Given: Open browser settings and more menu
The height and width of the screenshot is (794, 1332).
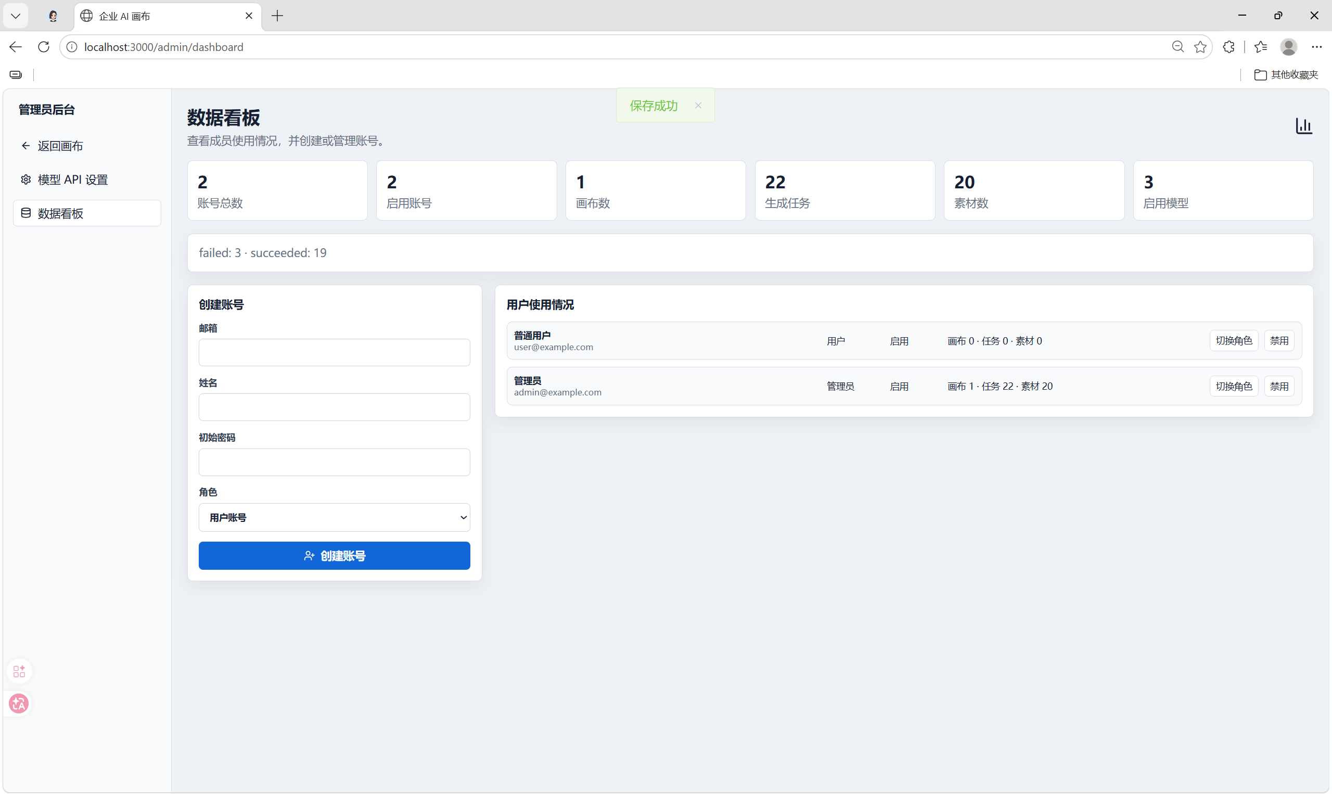Looking at the screenshot, I should click(1316, 47).
